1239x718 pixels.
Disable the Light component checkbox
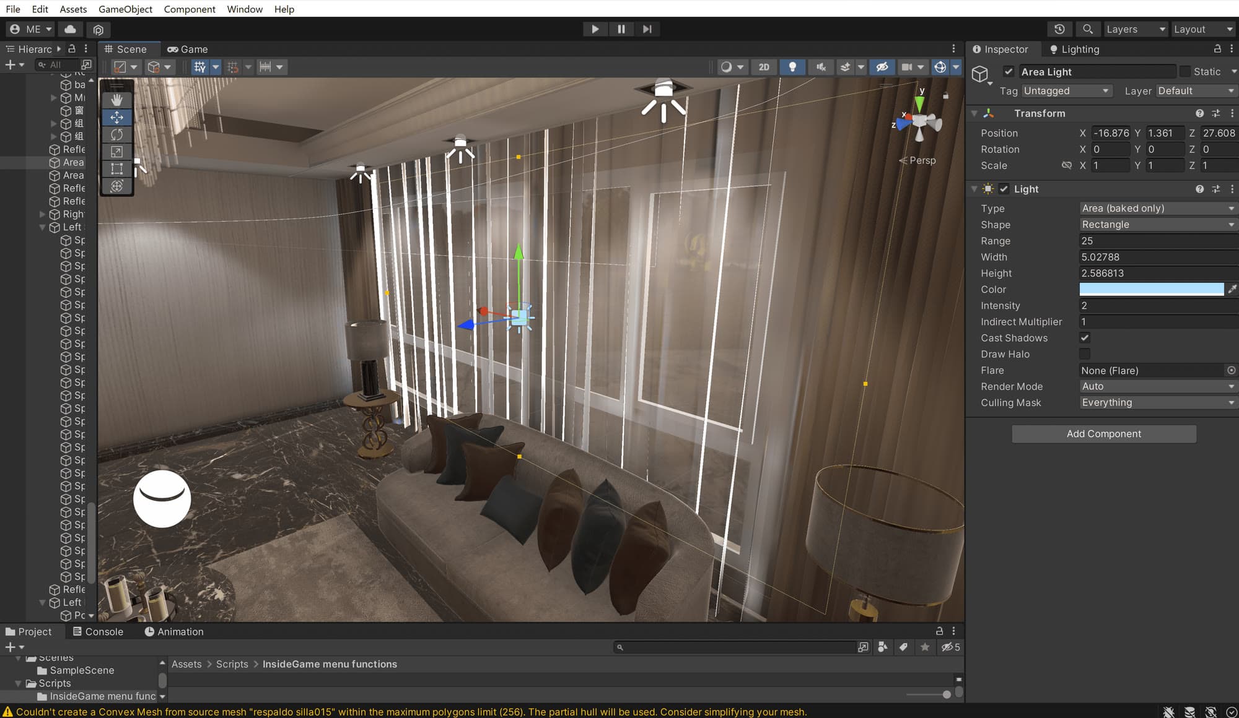1004,189
